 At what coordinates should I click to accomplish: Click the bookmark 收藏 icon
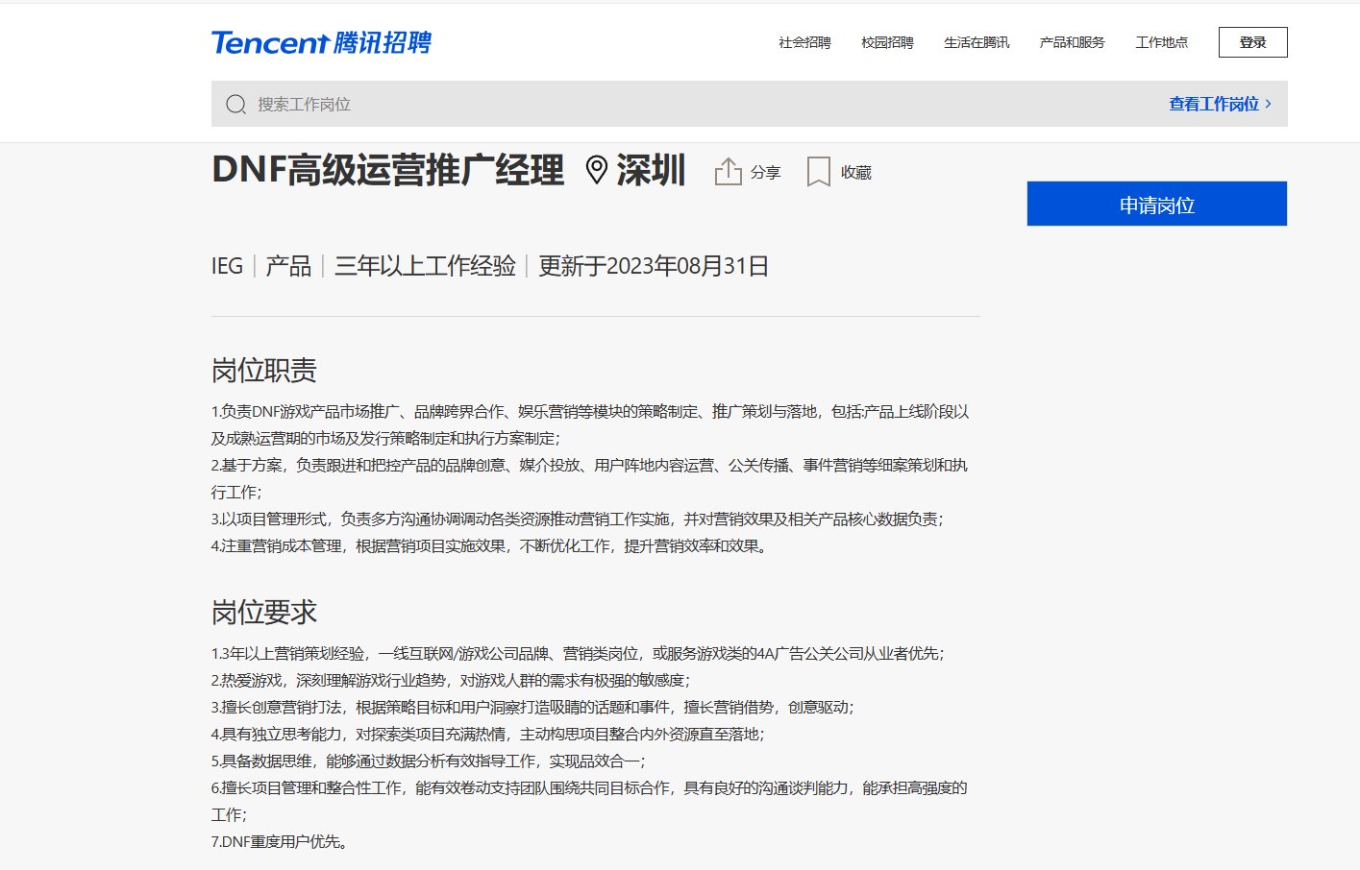tap(818, 172)
